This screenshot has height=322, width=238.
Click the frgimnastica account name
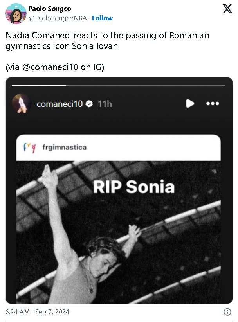click(64, 148)
